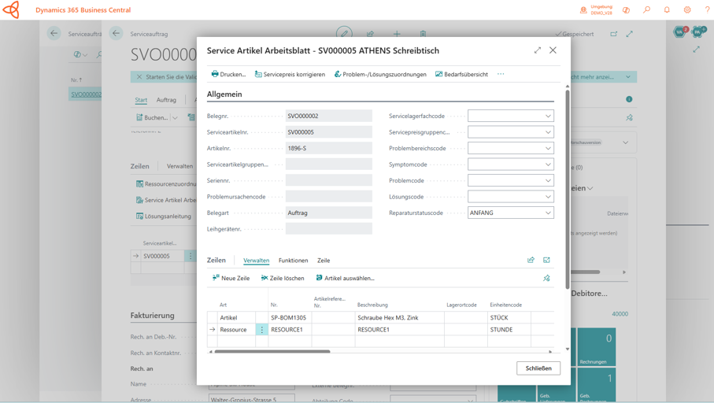
Task: Click Art column header
Action: [223, 305]
